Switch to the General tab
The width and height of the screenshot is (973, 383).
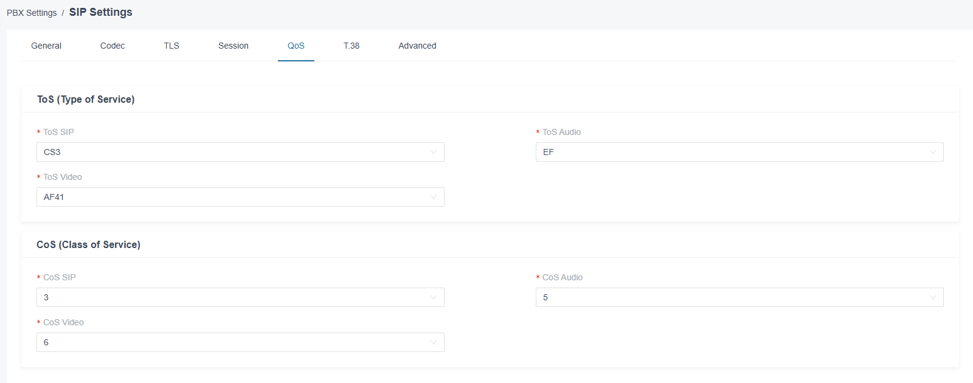[46, 46]
